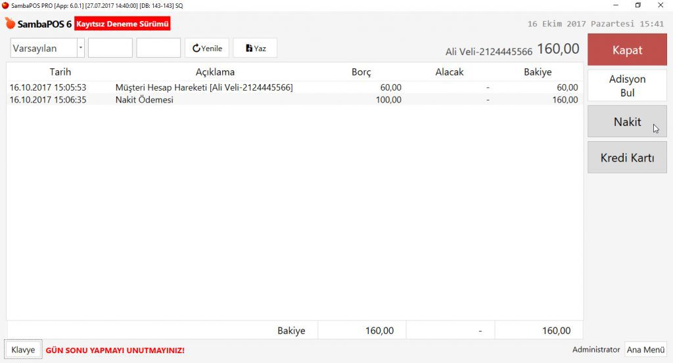Screen dimensions: 673x363
Task: Go to Ana Menü
Action: click(x=645, y=350)
